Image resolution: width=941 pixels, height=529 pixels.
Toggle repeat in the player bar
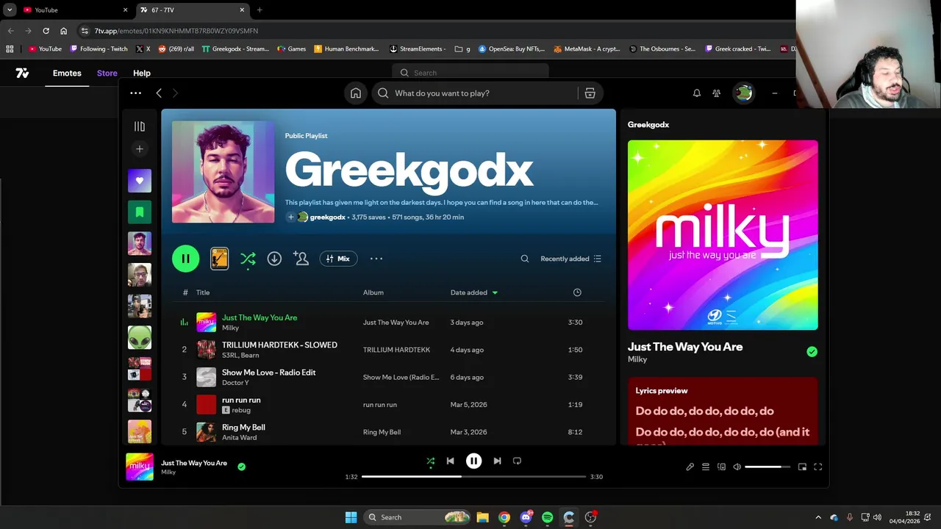[517, 461]
